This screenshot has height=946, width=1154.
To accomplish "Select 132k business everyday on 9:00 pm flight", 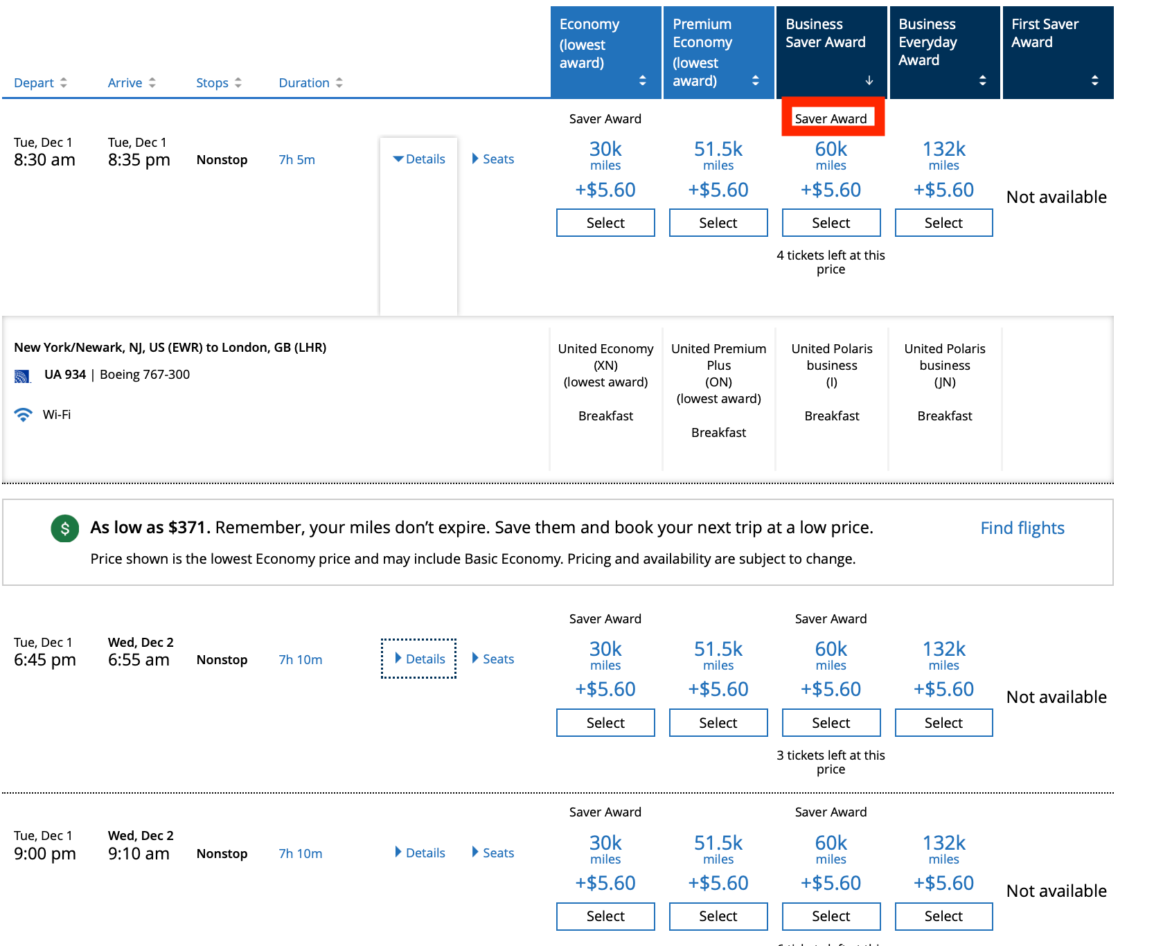I will coord(944,916).
